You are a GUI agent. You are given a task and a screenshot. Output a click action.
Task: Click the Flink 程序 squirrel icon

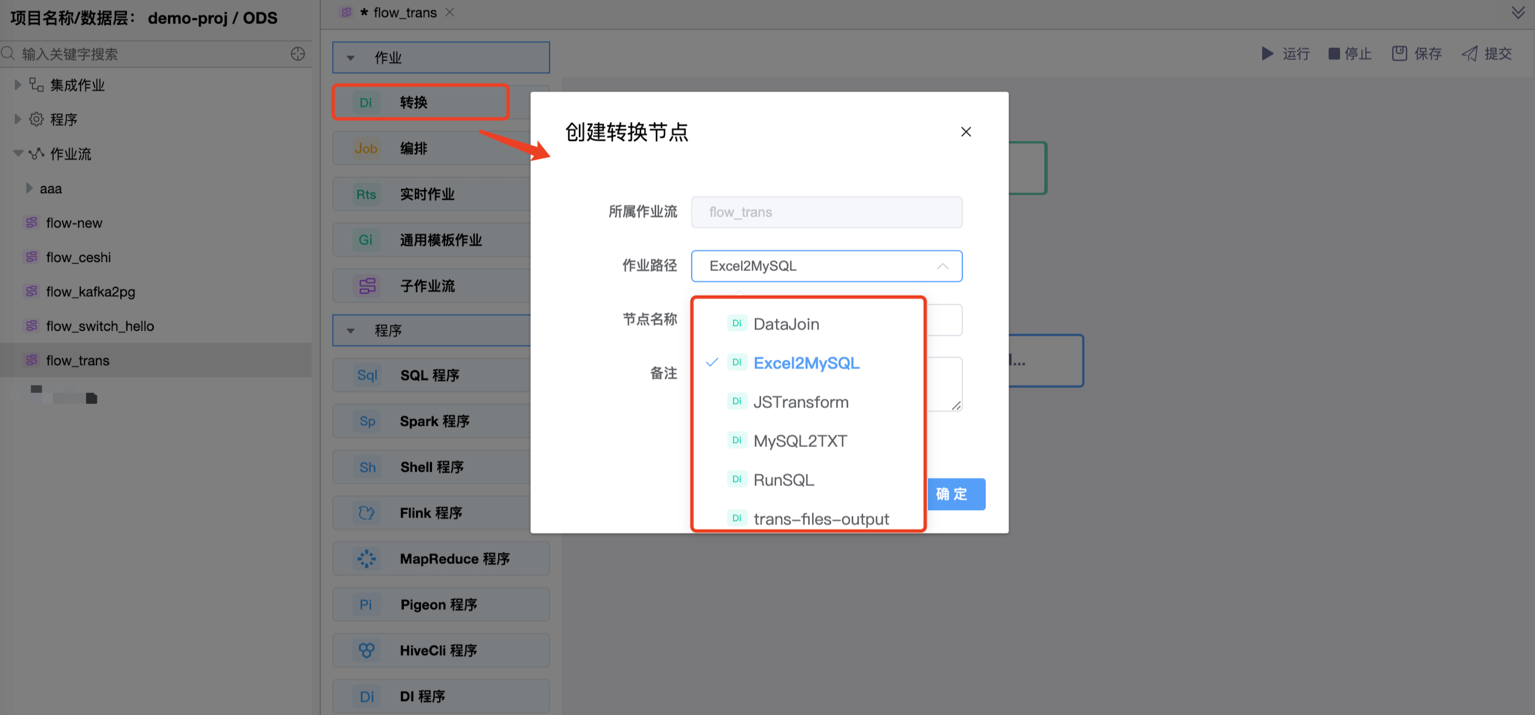(366, 513)
